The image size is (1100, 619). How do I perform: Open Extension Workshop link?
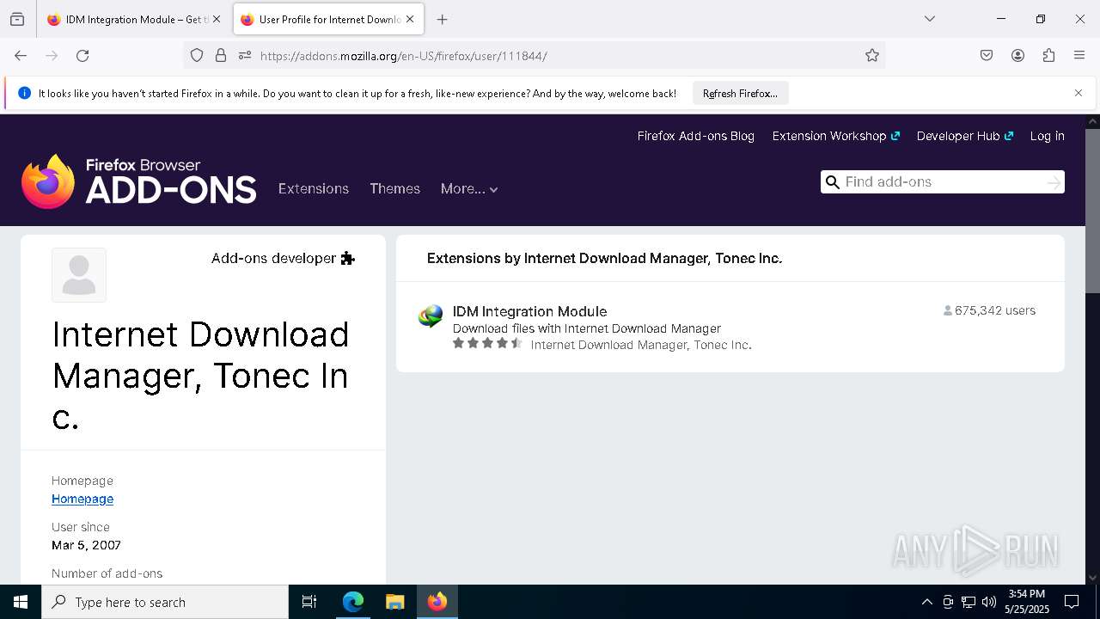(836, 136)
